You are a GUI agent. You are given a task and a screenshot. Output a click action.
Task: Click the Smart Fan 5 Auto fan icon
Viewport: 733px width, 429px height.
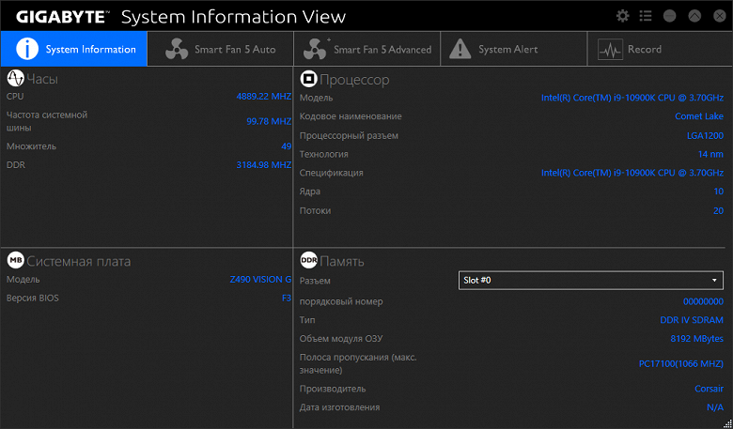tap(177, 50)
